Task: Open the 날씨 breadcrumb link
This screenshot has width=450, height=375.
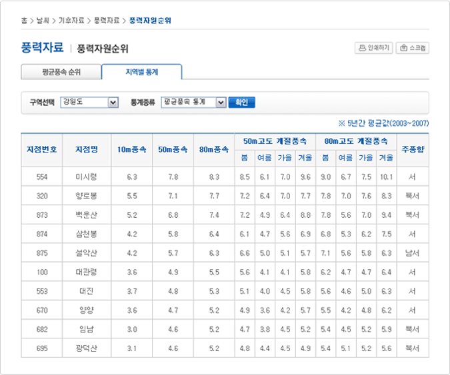Action: (43, 21)
